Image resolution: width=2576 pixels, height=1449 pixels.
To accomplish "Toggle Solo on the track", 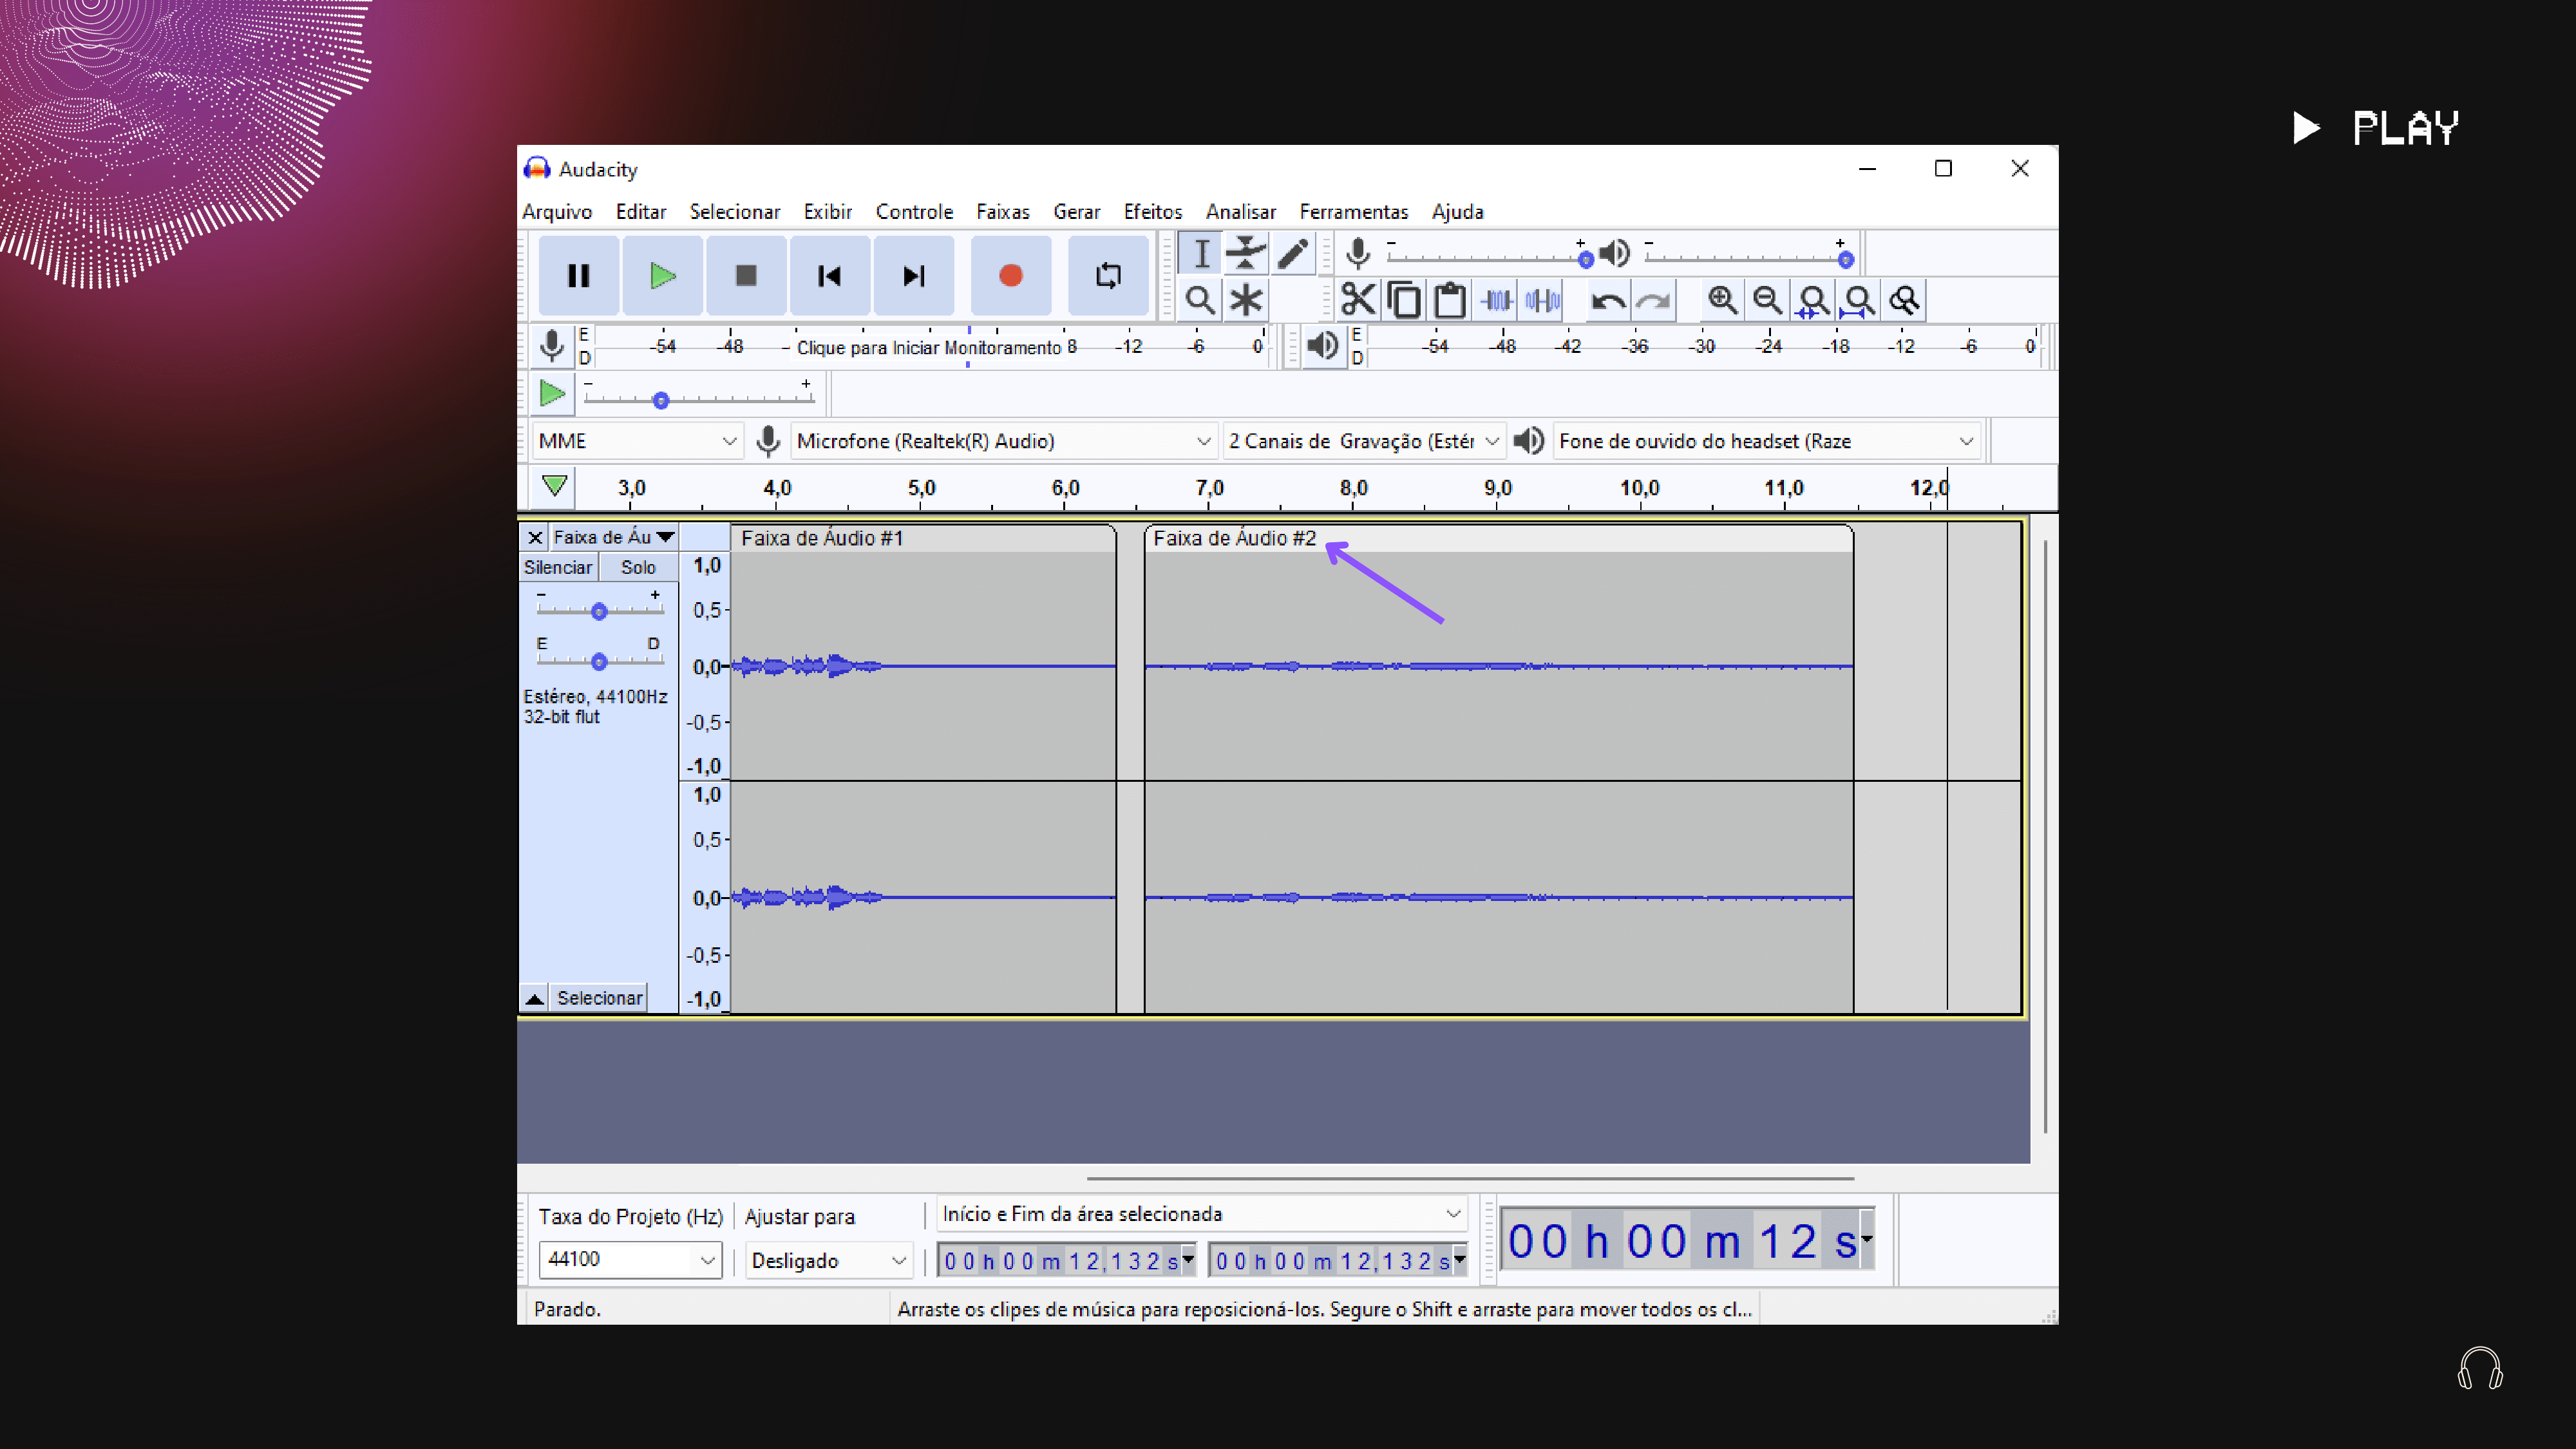I will (638, 567).
